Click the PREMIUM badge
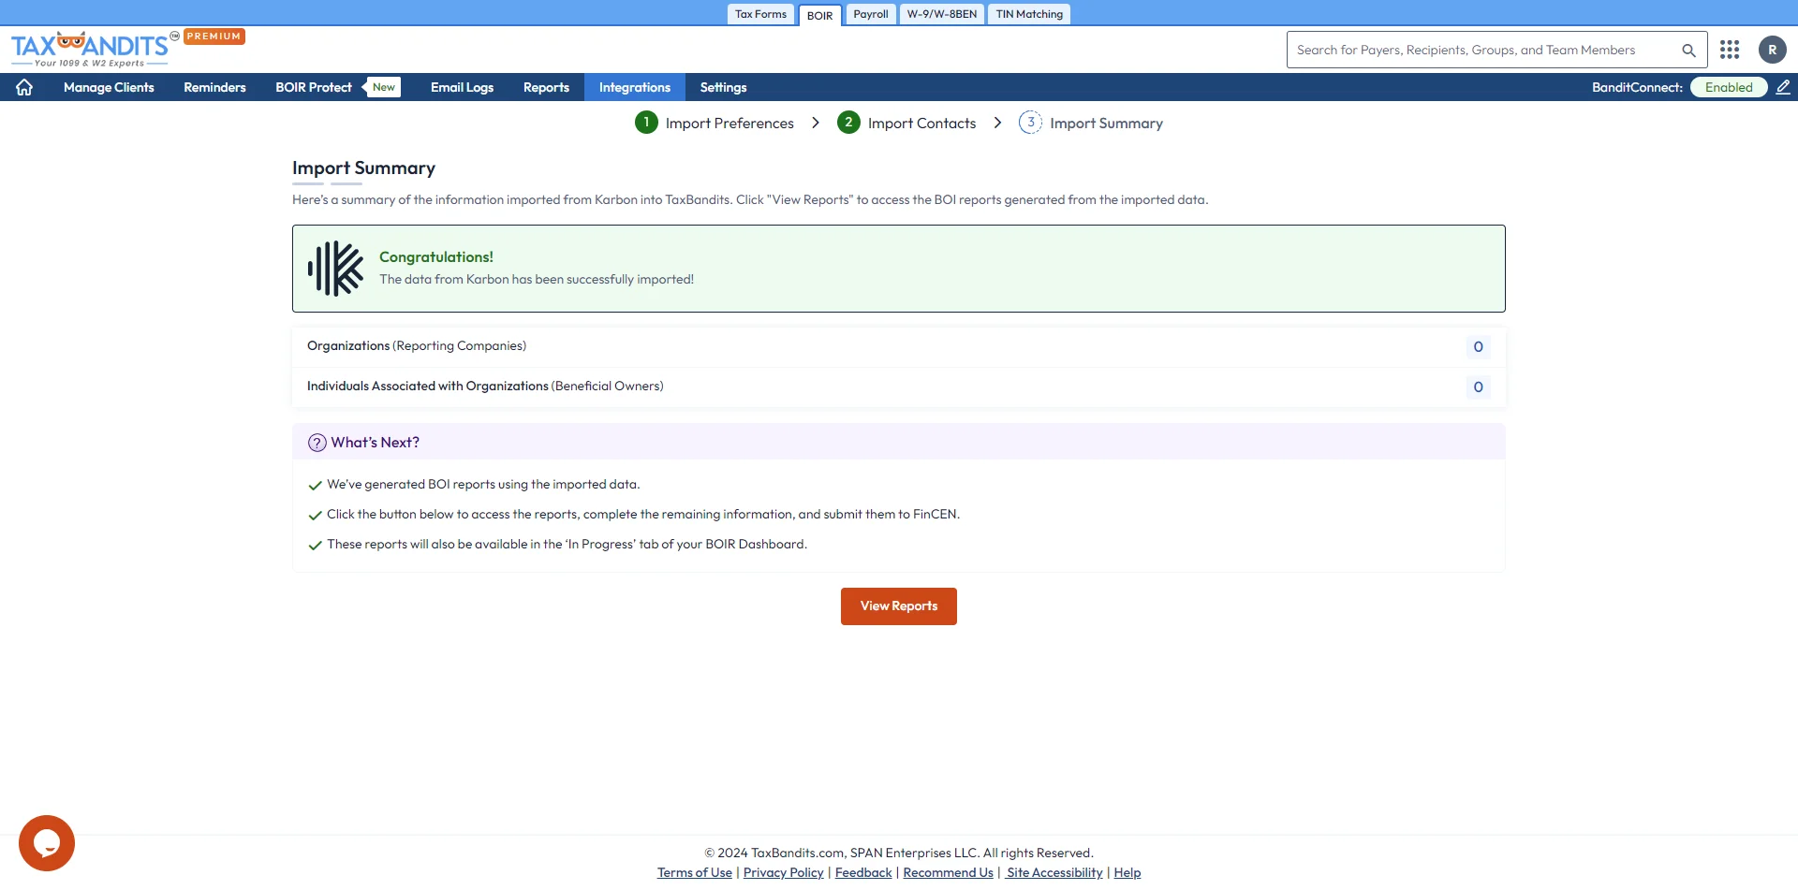This screenshot has width=1798, height=890. pos(214,36)
